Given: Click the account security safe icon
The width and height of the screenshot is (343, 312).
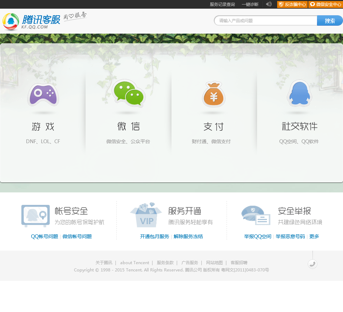Looking at the screenshot, I should pos(35,216).
